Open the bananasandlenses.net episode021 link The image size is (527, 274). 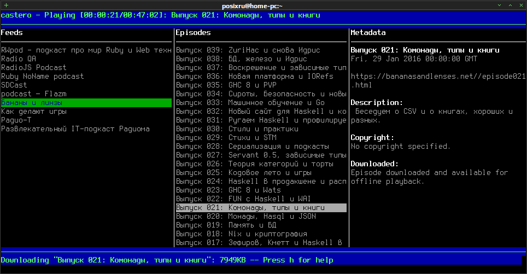438,81
